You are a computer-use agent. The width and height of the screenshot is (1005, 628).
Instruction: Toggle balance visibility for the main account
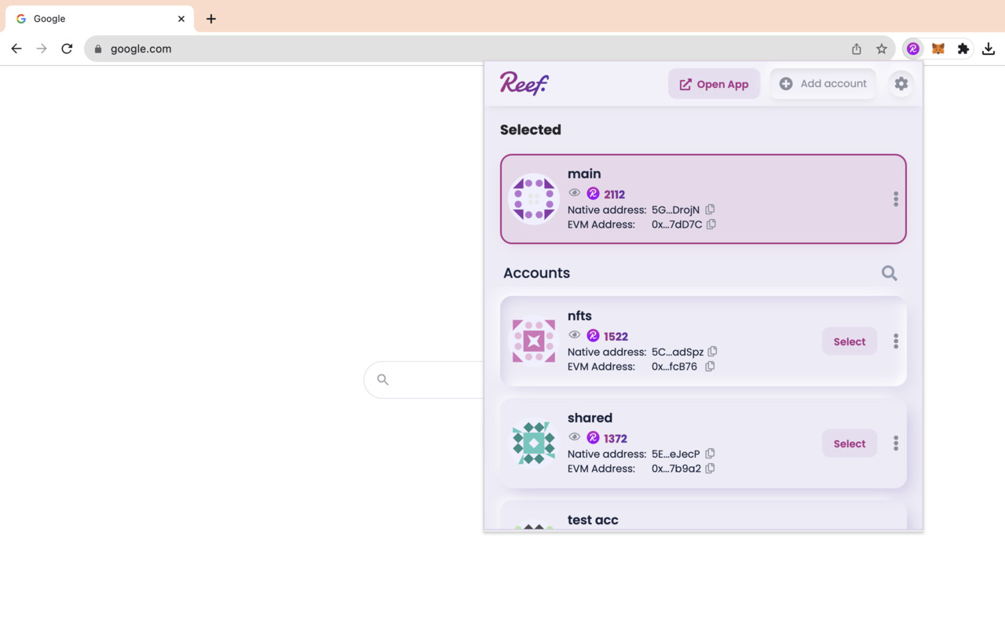click(575, 192)
